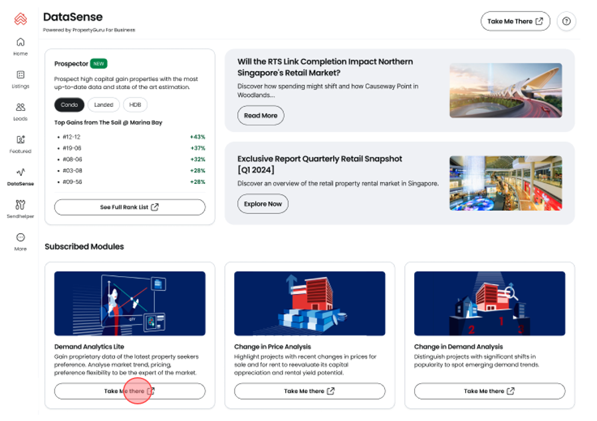Click the DataSense page title
597x421 pixels.
[x=72, y=17]
